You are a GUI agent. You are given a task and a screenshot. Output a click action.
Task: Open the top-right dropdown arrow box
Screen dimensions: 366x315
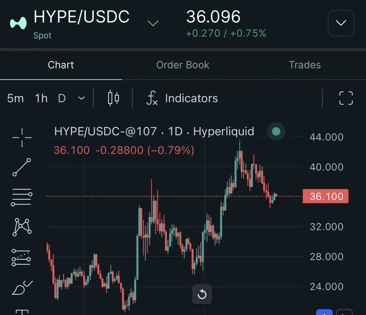click(341, 23)
